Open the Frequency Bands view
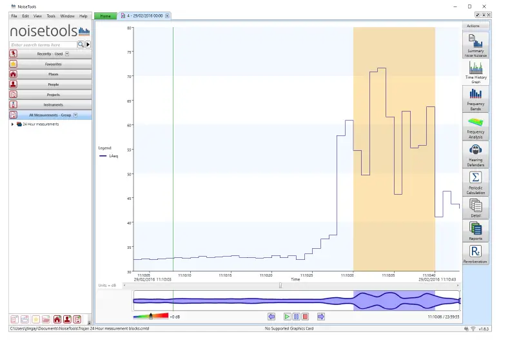This screenshot has width=510, height=343. click(476, 99)
